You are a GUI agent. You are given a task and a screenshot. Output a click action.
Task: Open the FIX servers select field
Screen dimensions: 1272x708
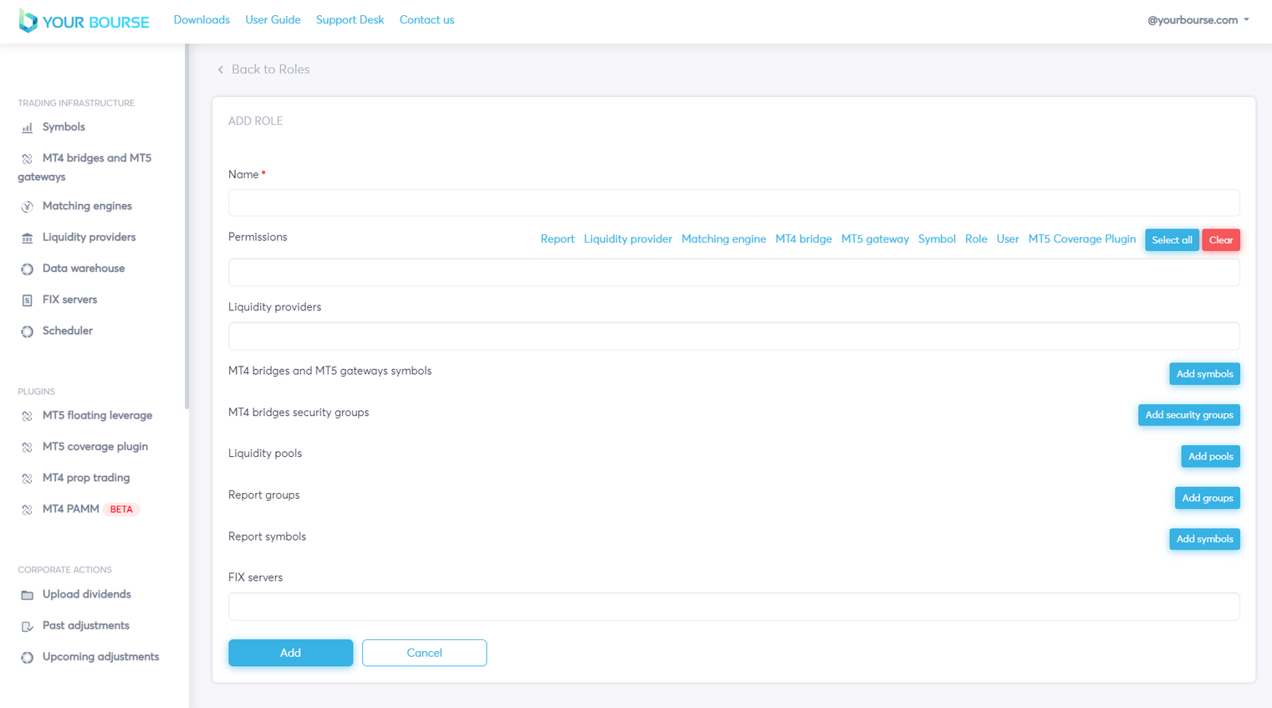(x=733, y=607)
